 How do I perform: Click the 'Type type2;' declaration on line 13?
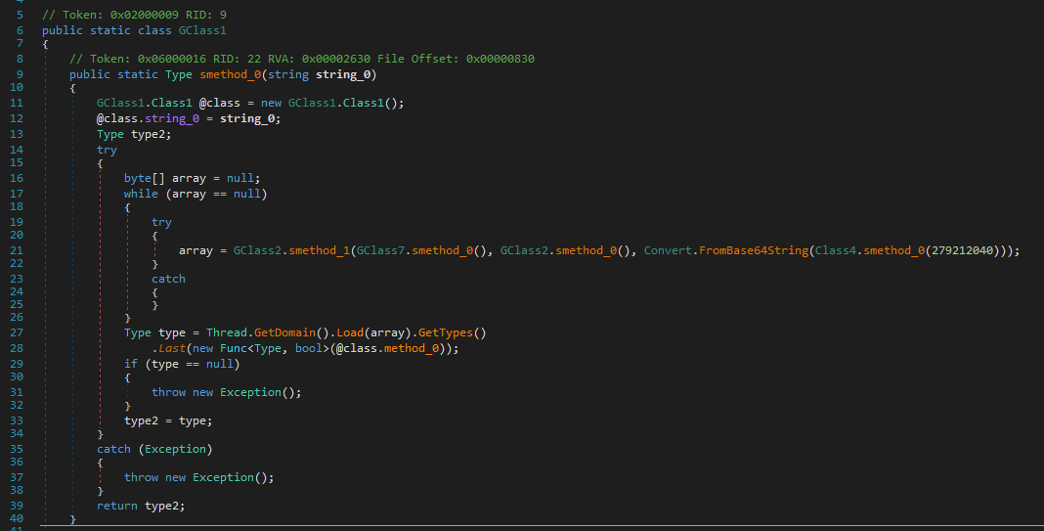(x=134, y=134)
